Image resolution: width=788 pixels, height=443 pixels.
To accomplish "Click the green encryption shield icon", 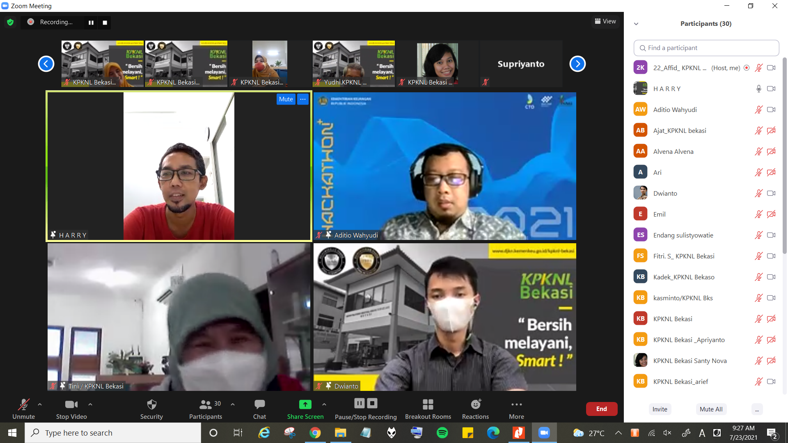I will coord(10,22).
